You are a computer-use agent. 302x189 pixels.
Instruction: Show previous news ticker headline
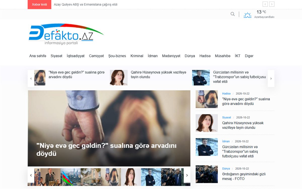pos(265,4)
